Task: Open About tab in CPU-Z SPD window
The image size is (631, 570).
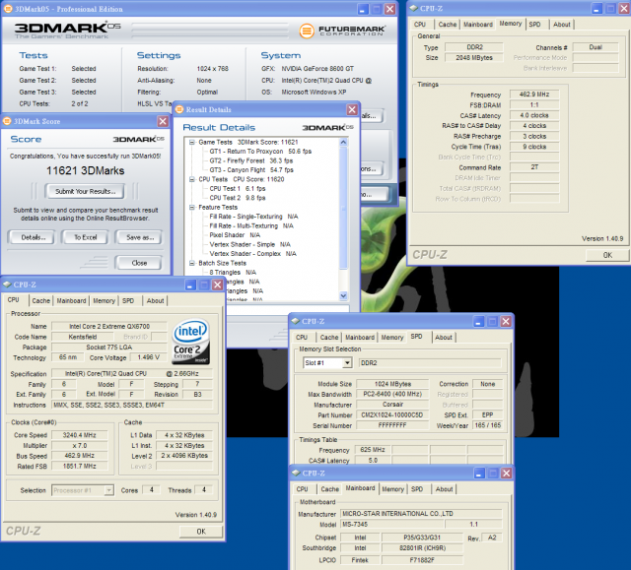Action: coord(443,338)
